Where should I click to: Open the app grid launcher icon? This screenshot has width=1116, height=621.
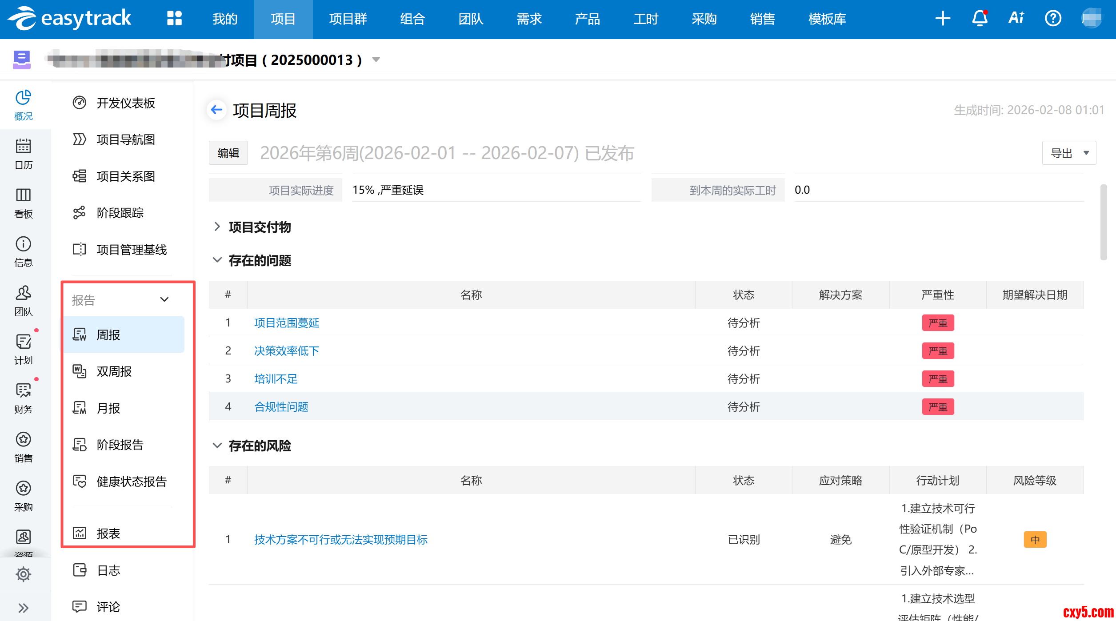click(174, 19)
